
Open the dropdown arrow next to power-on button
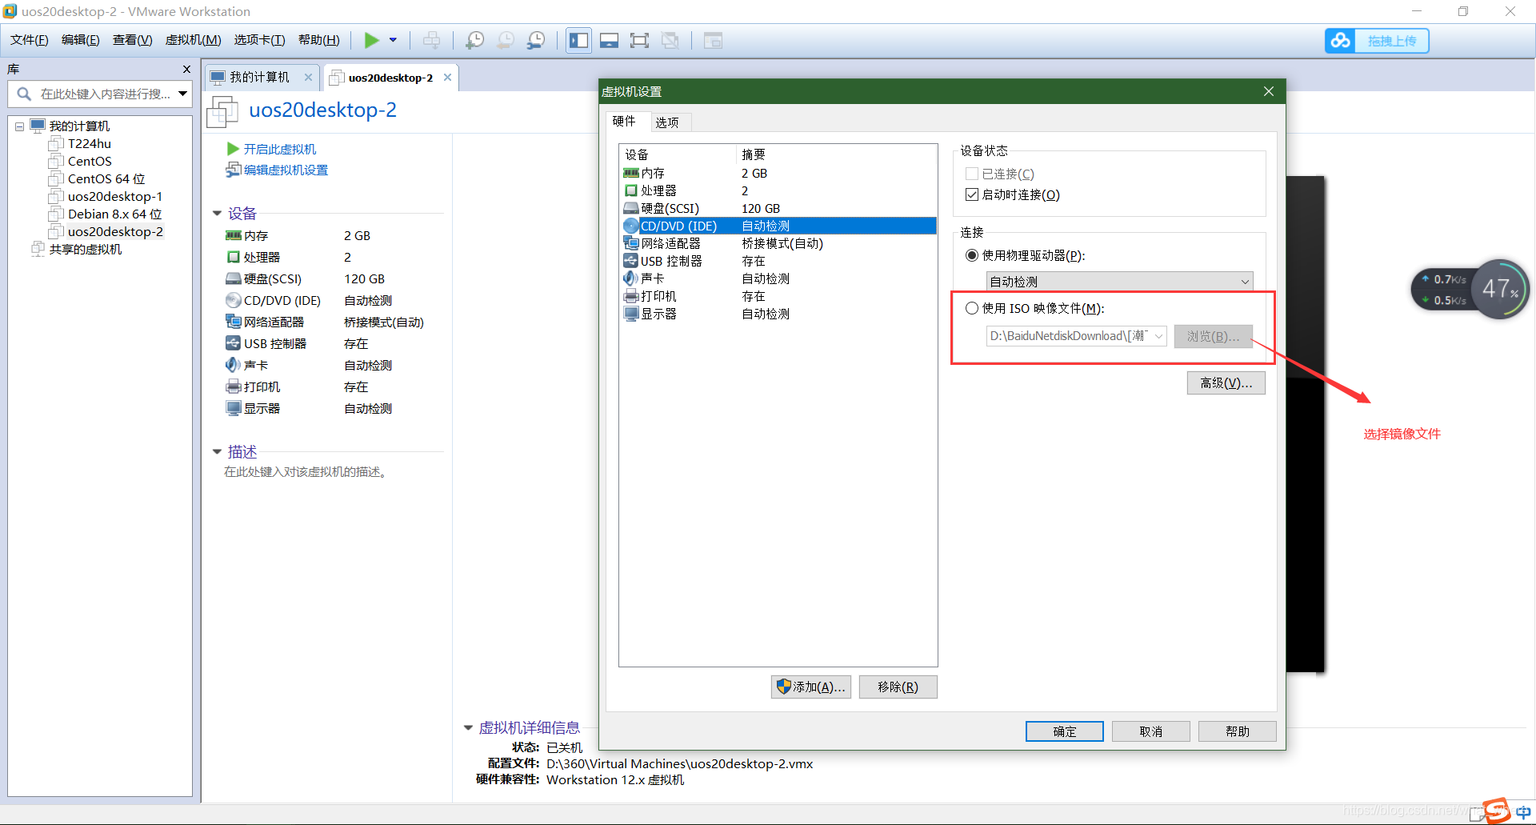tap(393, 40)
